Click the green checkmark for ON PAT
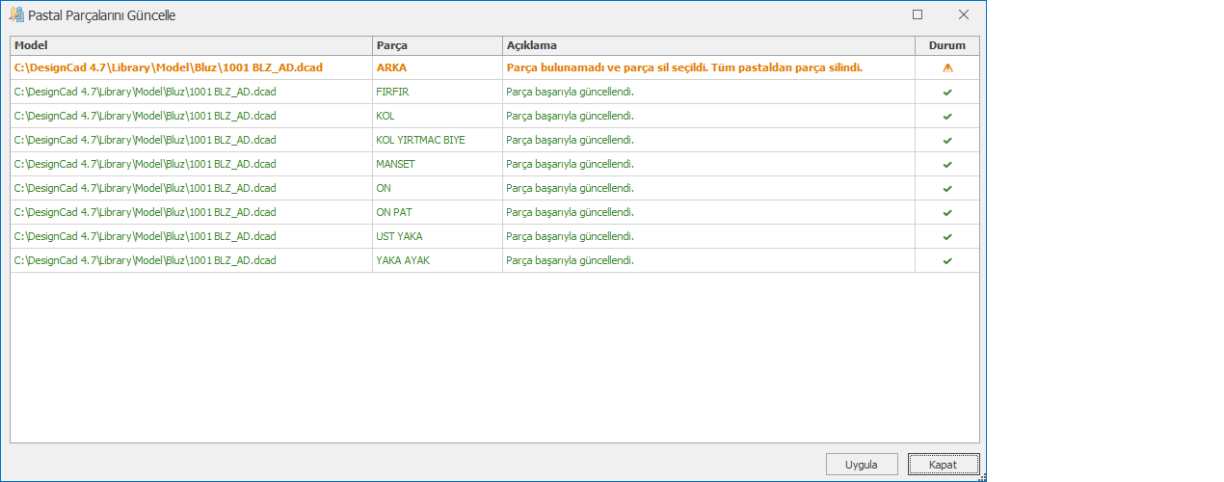 tap(947, 213)
